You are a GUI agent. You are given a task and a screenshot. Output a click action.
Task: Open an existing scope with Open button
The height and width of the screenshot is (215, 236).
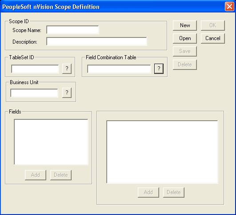185,38
